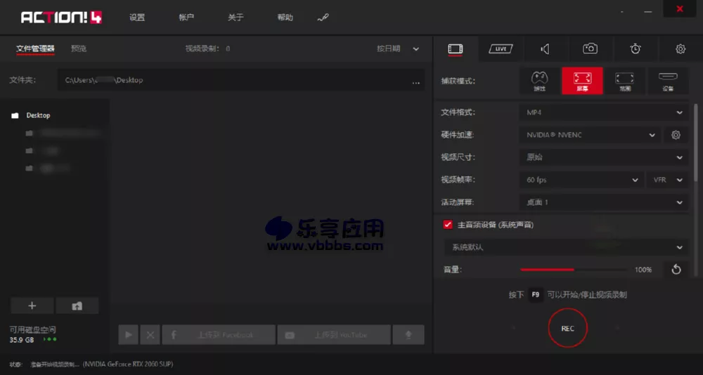
Task: Click the upload arrow icon button
Action: click(408, 335)
